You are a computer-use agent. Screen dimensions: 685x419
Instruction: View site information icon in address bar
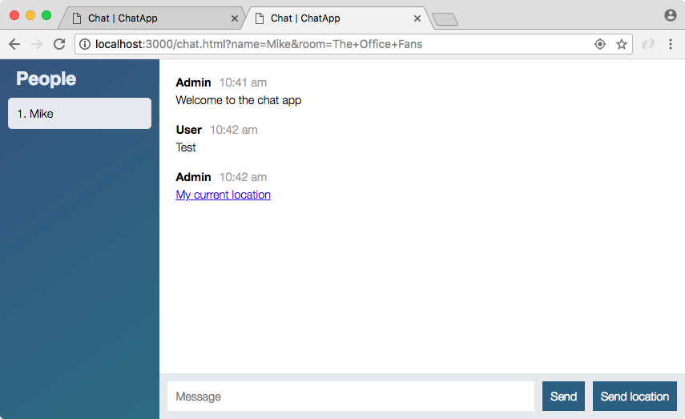coord(85,44)
